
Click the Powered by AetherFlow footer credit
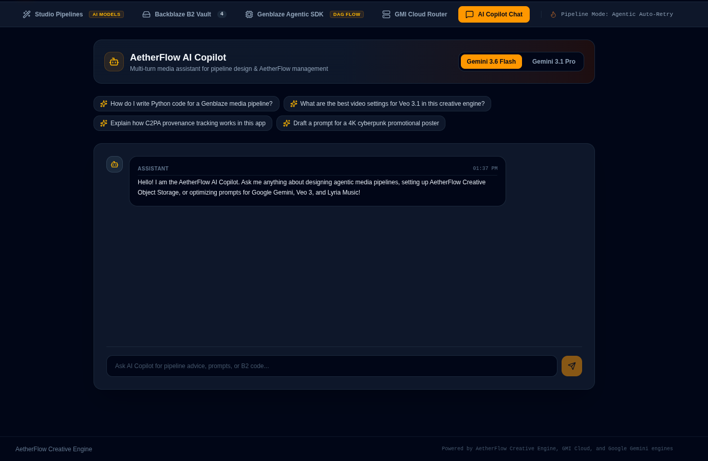click(x=557, y=449)
